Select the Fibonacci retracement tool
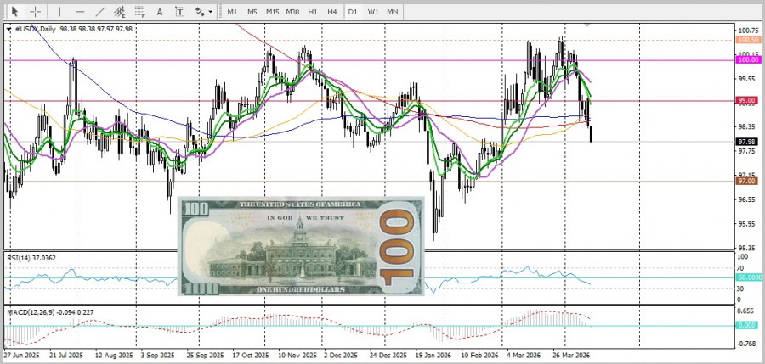The image size is (765, 364). 139,12
